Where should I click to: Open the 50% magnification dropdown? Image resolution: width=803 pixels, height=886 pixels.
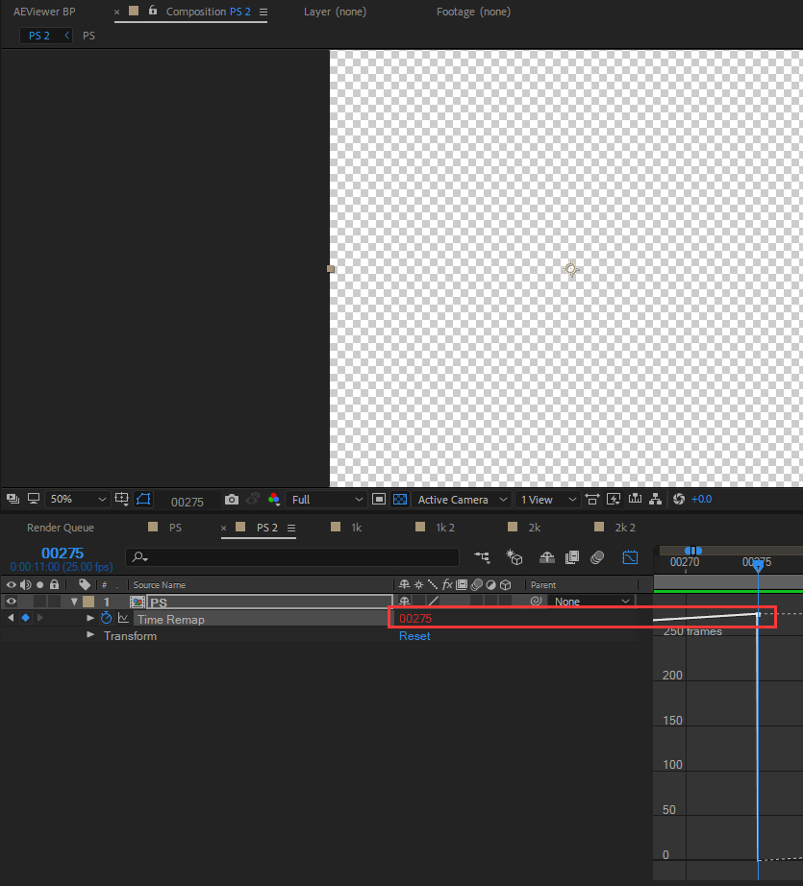[77, 500]
